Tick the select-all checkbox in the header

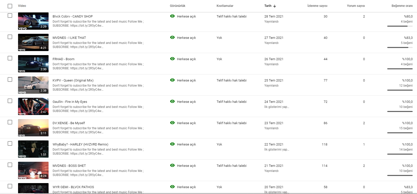[10, 6]
